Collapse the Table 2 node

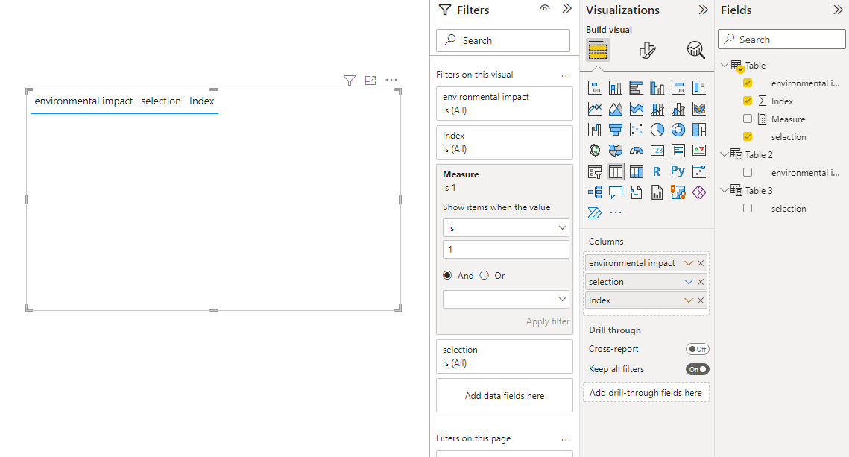[725, 154]
